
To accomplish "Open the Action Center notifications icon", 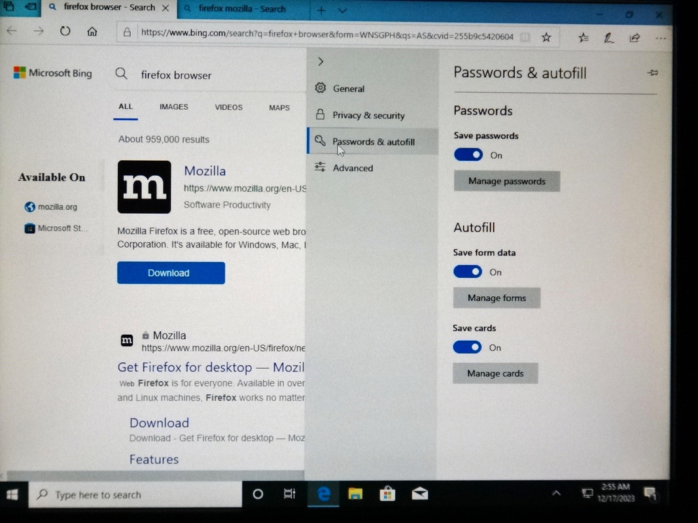I will [650, 493].
